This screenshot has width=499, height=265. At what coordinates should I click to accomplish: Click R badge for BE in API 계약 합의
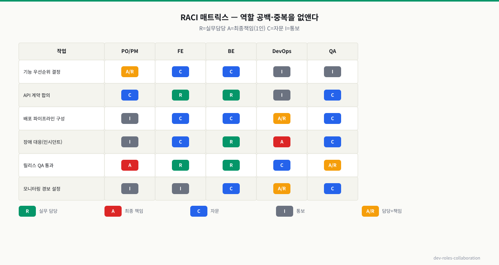pos(231,95)
